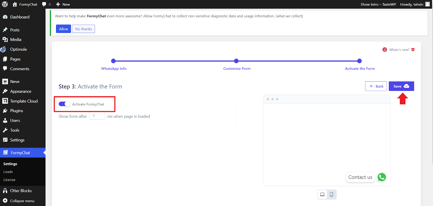Open the License submenu
This screenshot has width=433, height=206.
click(x=9, y=180)
